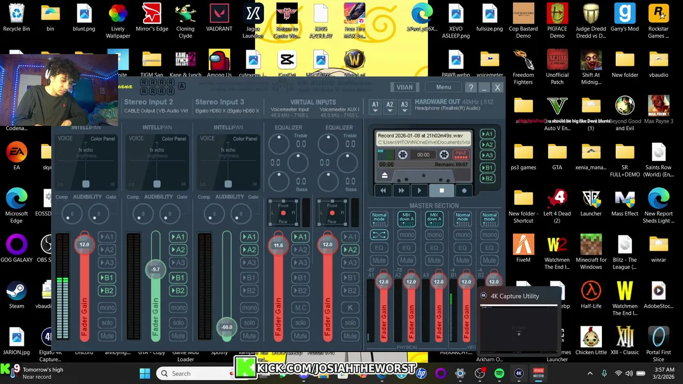Image resolution: width=683 pixels, height=384 pixels.
Task: Select the Portal First Slice desktop icon
Action: click(x=658, y=346)
